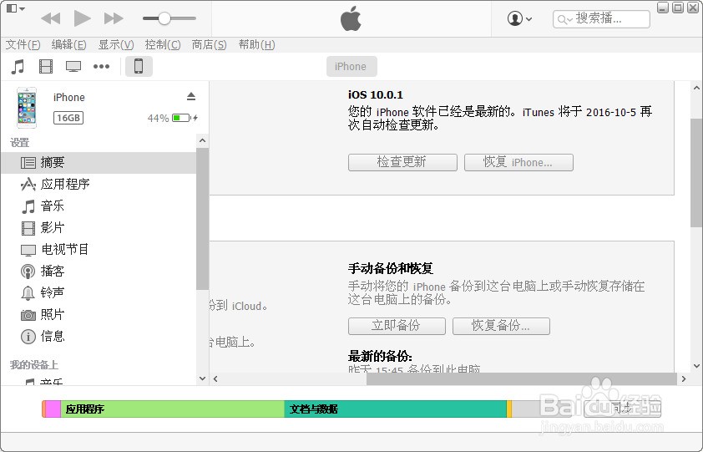This screenshot has height=452, width=703.
Task: Click the Play button
Action: (82, 18)
